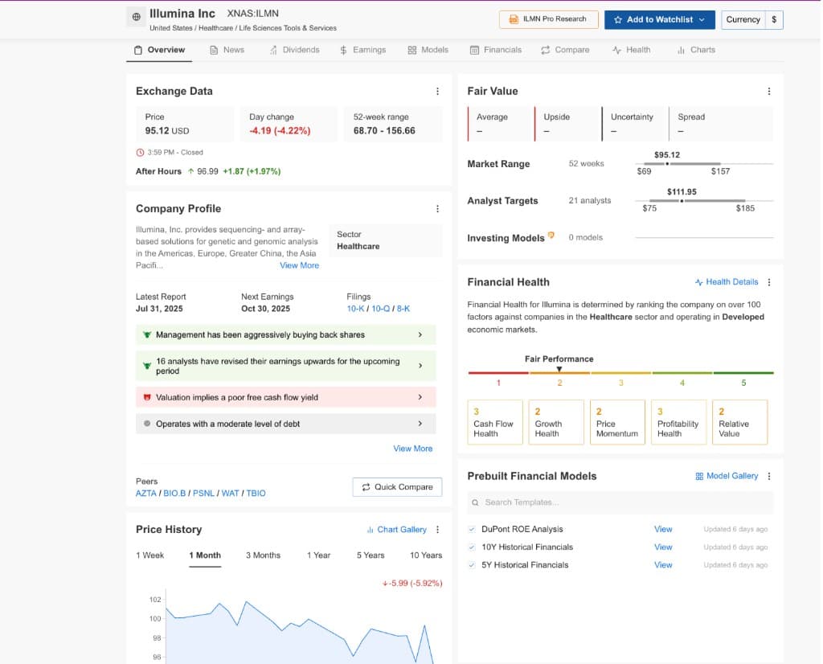823x664 pixels.
Task: Click View More under insights list
Action: 413,449
